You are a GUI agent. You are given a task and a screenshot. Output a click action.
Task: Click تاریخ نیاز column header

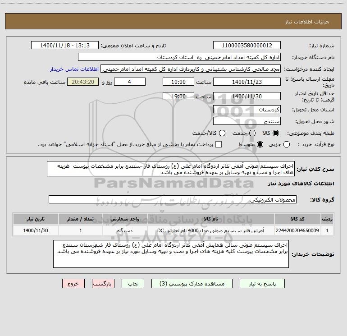[36, 219]
